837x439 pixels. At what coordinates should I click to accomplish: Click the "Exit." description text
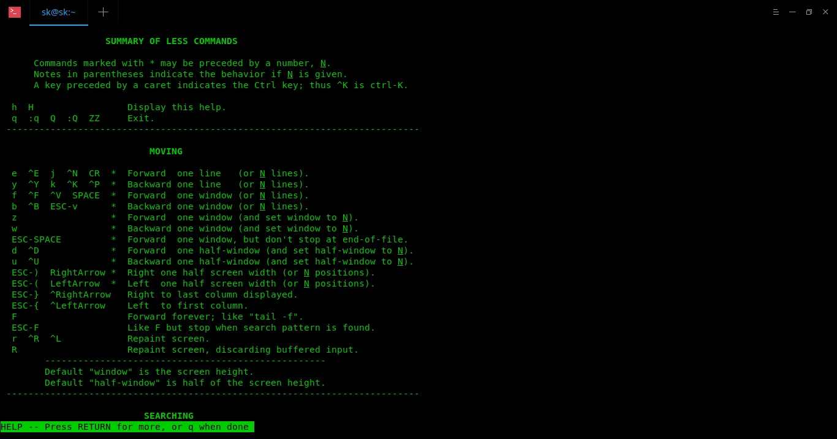(141, 118)
